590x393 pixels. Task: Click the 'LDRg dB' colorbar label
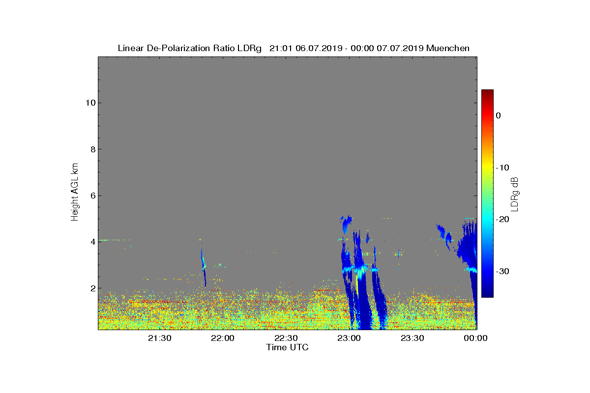click(514, 194)
